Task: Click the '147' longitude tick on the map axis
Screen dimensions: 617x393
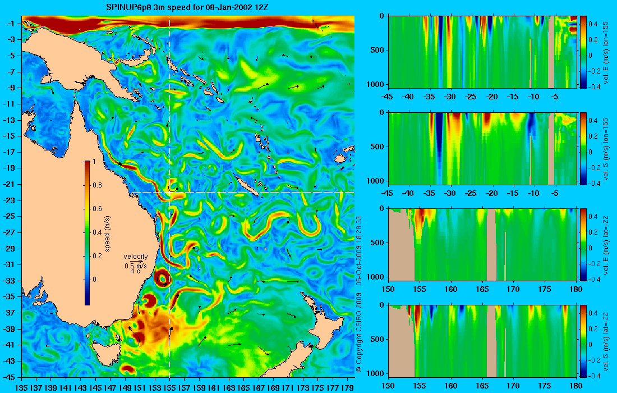Action: pyautogui.click(x=110, y=388)
